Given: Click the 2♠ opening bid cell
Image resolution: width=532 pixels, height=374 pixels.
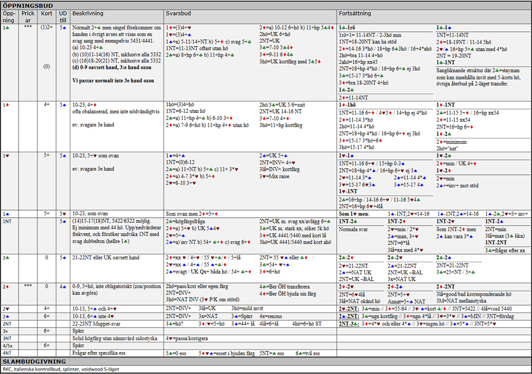Looking at the screenshot, I should [5, 316].
